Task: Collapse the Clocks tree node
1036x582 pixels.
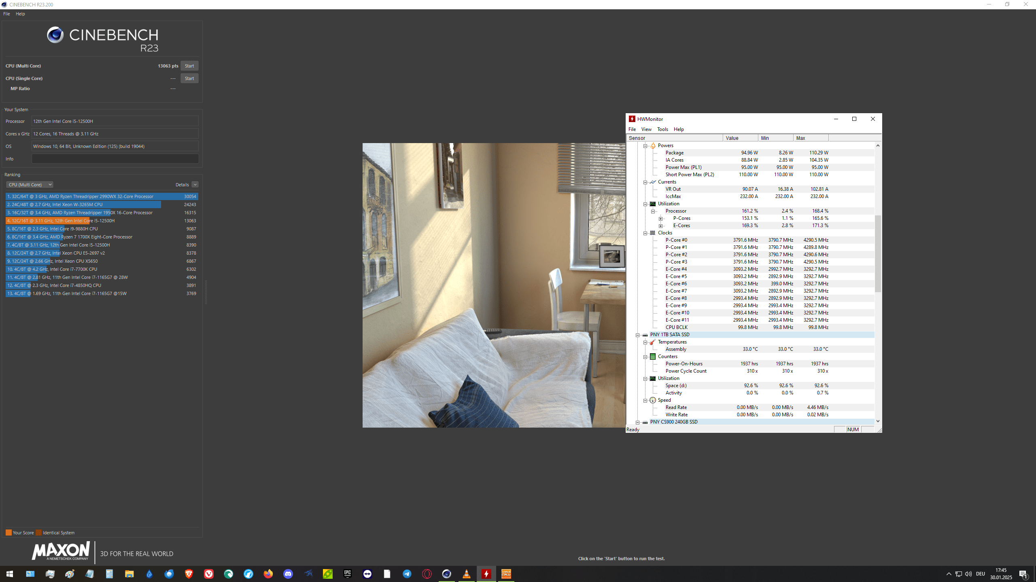Action: [645, 233]
